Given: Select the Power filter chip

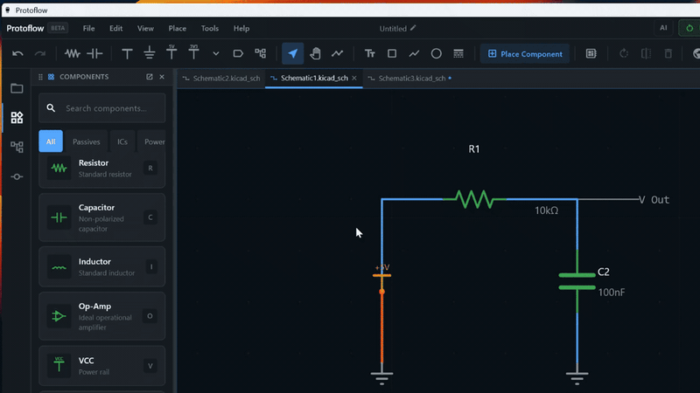Looking at the screenshot, I should (x=152, y=141).
